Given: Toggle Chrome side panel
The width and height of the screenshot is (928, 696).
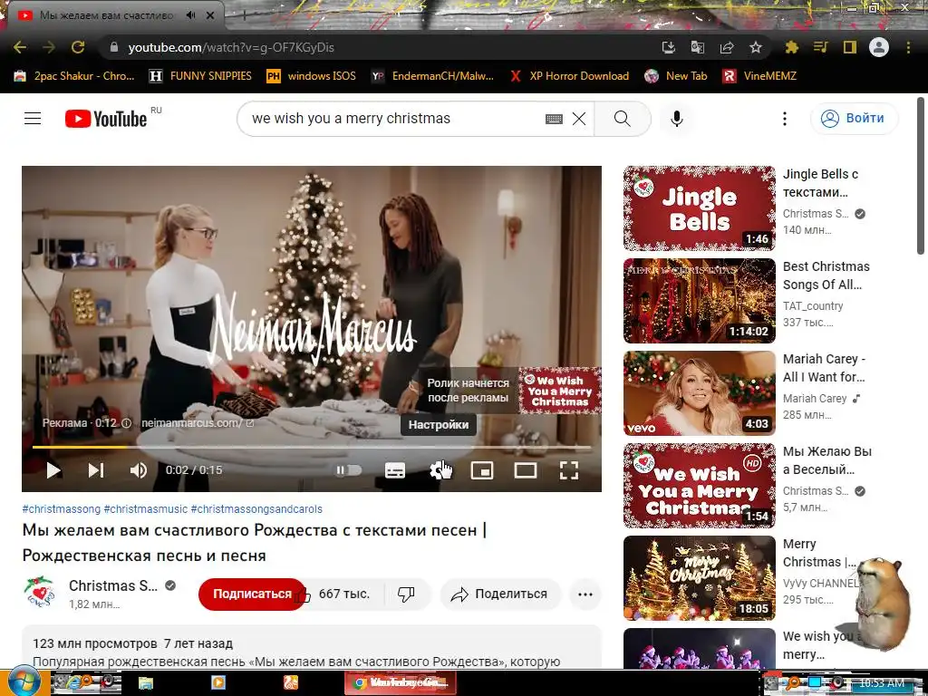Looking at the screenshot, I should [850, 47].
